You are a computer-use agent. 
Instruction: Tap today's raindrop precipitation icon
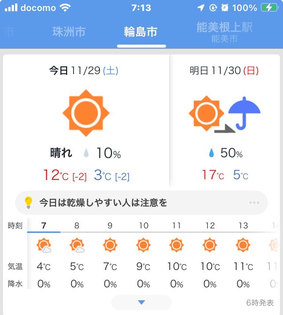(x=86, y=153)
